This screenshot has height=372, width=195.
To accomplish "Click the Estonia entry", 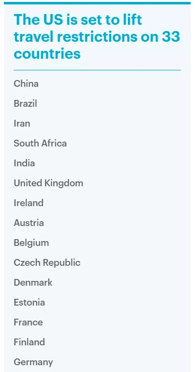I will [x=29, y=302].
